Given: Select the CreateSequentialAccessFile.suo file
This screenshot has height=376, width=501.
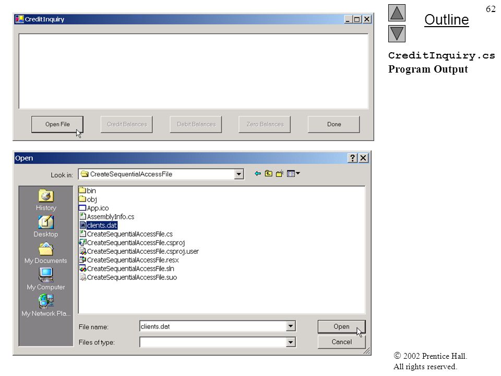Looking at the screenshot, I should 128,277.
